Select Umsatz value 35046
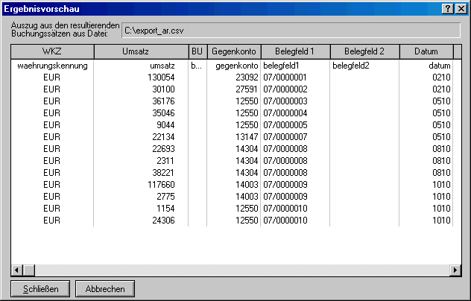 [x=163, y=113]
